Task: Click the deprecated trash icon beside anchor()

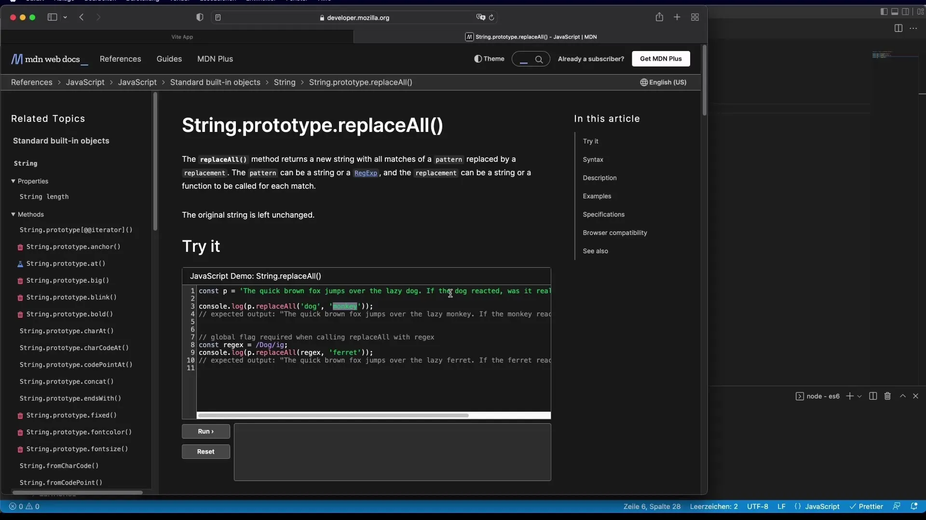Action: (x=20, y=247)
